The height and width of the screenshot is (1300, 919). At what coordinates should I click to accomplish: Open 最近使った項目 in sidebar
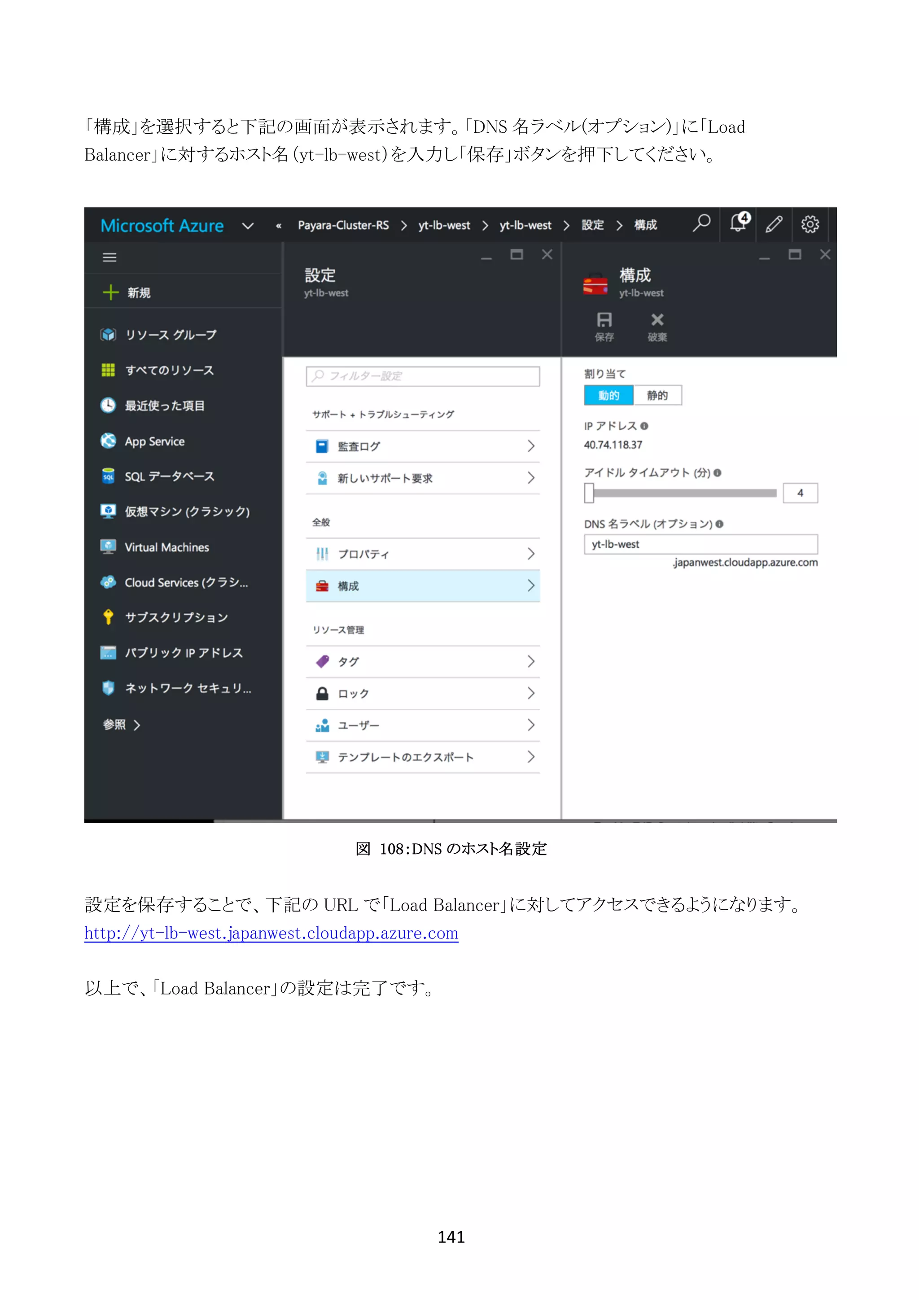[152, 406]
